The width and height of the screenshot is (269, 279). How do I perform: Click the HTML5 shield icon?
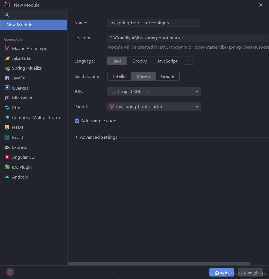[7, 127]
